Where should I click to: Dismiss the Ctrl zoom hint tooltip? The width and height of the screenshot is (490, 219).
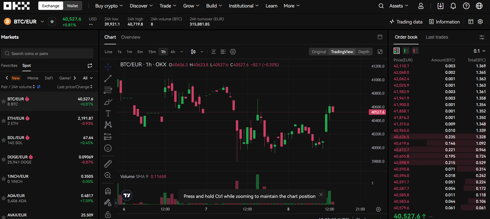coord(321,194)
